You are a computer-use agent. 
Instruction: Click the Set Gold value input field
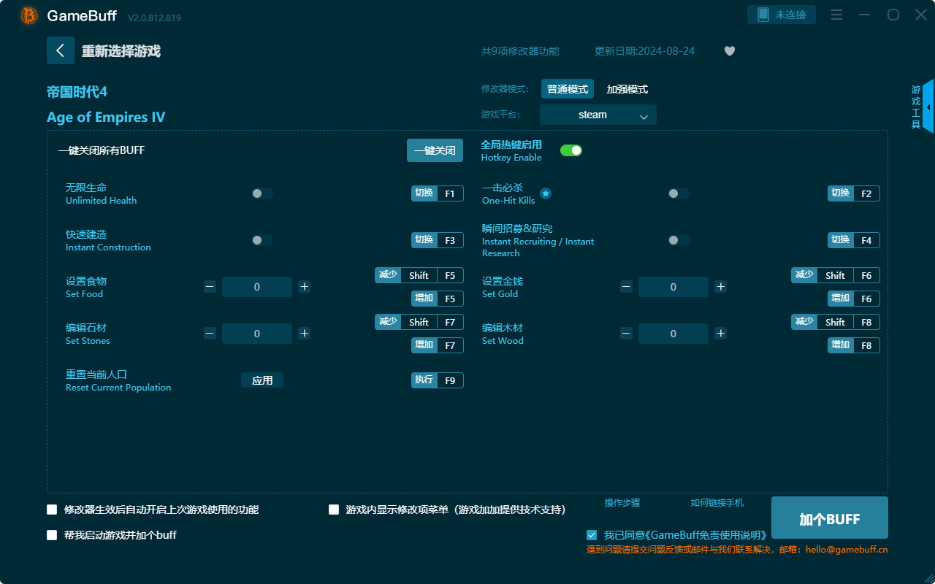tap(673, 287)
